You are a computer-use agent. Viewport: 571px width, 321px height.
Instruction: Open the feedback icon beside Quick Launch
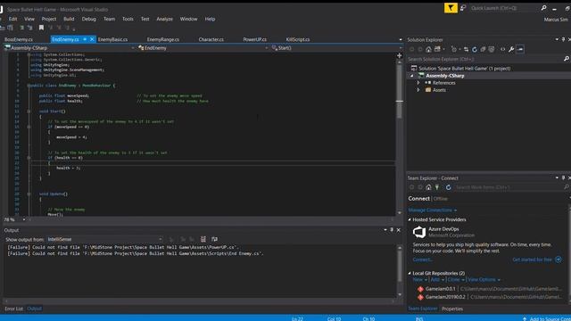tap(463, 8)
